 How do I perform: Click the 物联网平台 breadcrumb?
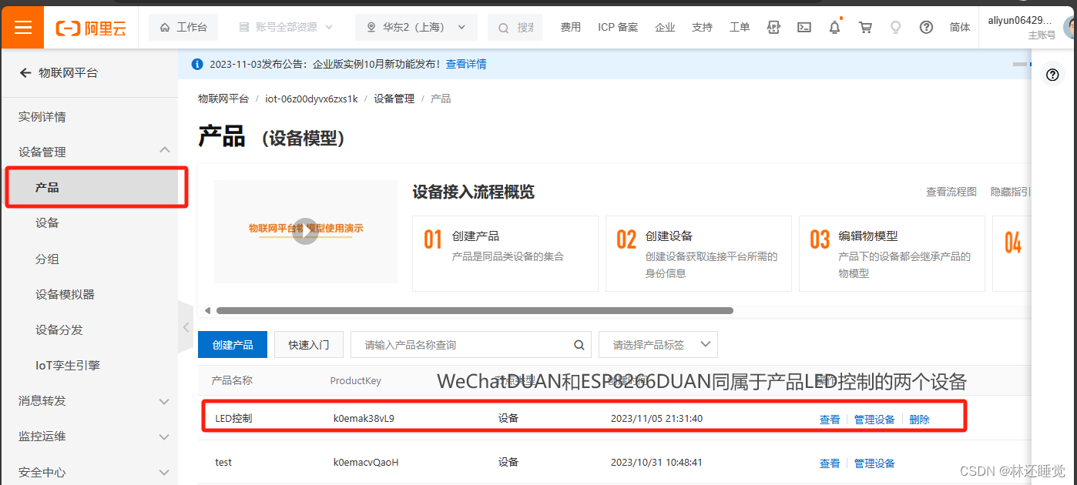(x=223, y=99)
